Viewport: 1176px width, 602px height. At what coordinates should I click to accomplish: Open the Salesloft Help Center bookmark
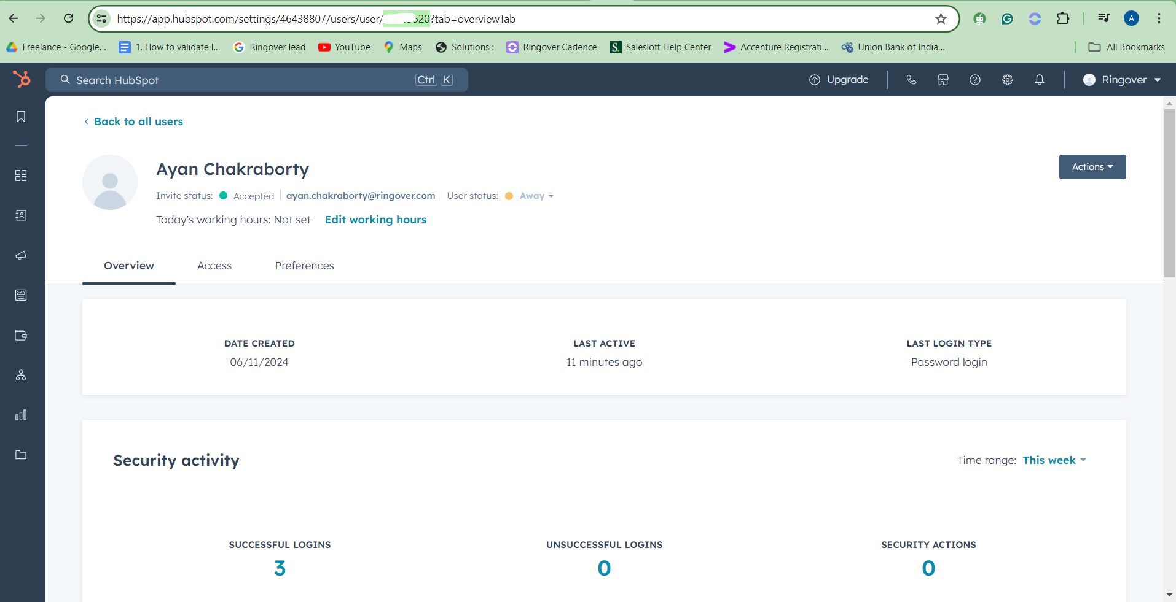pyautogui.click(x=660, y=47)
